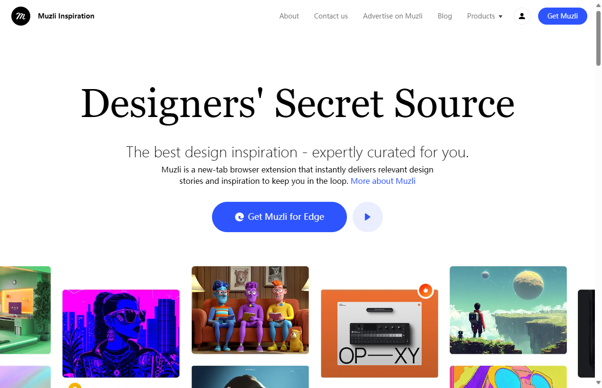This screenshot has height=388, width=602.
Task: Go to Contact us
Action: tap(331, 16)
